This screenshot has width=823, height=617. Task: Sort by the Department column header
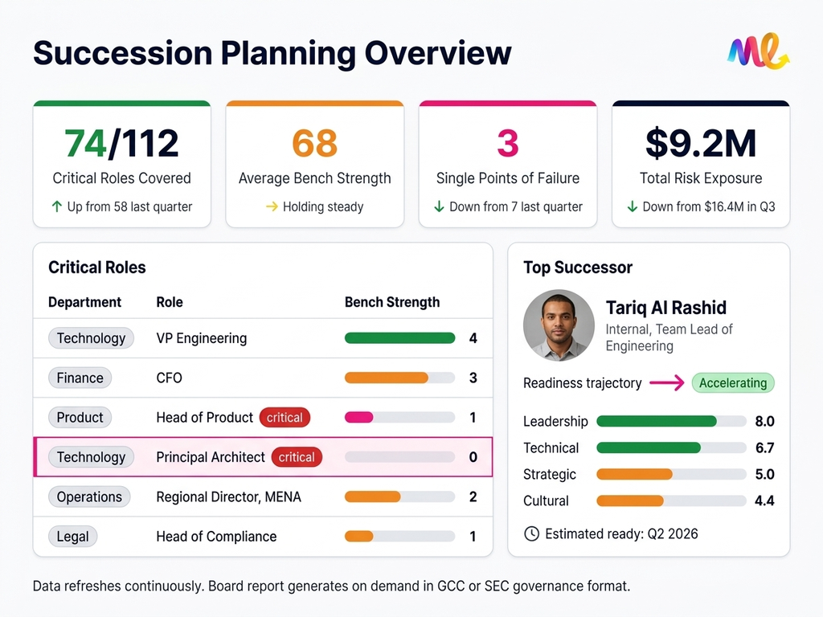(84, 302)
